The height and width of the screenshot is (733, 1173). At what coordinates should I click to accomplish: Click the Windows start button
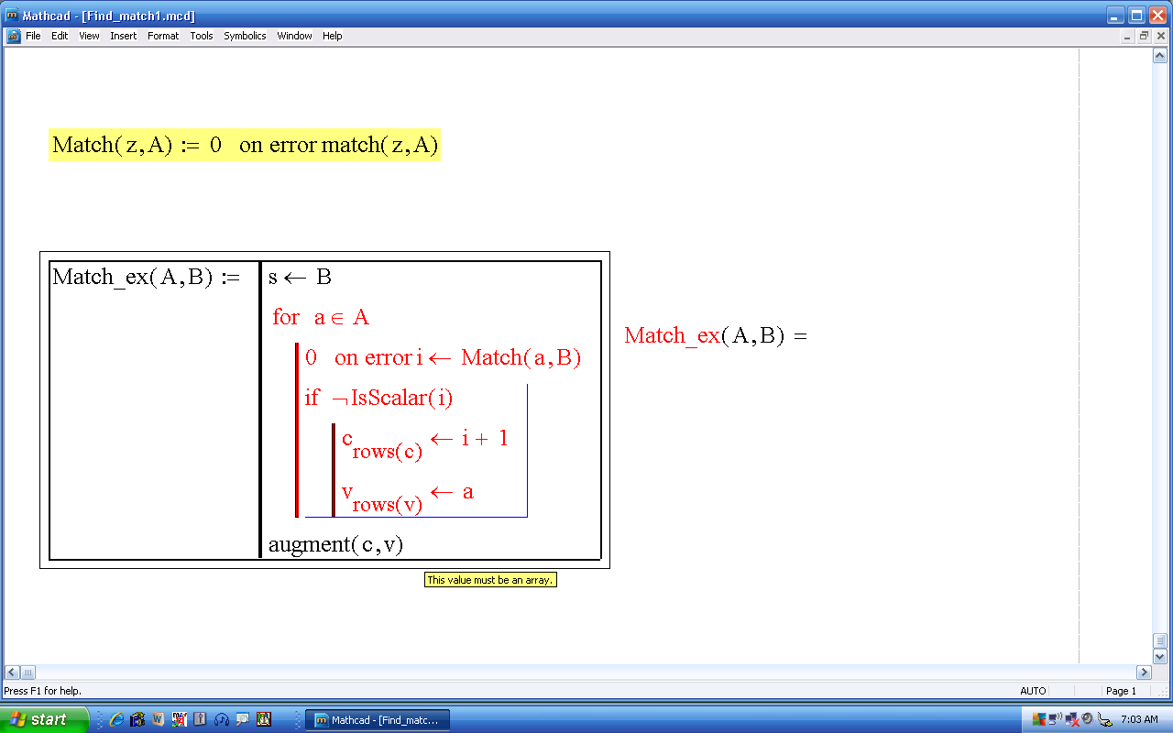click(x=45, y=719)
